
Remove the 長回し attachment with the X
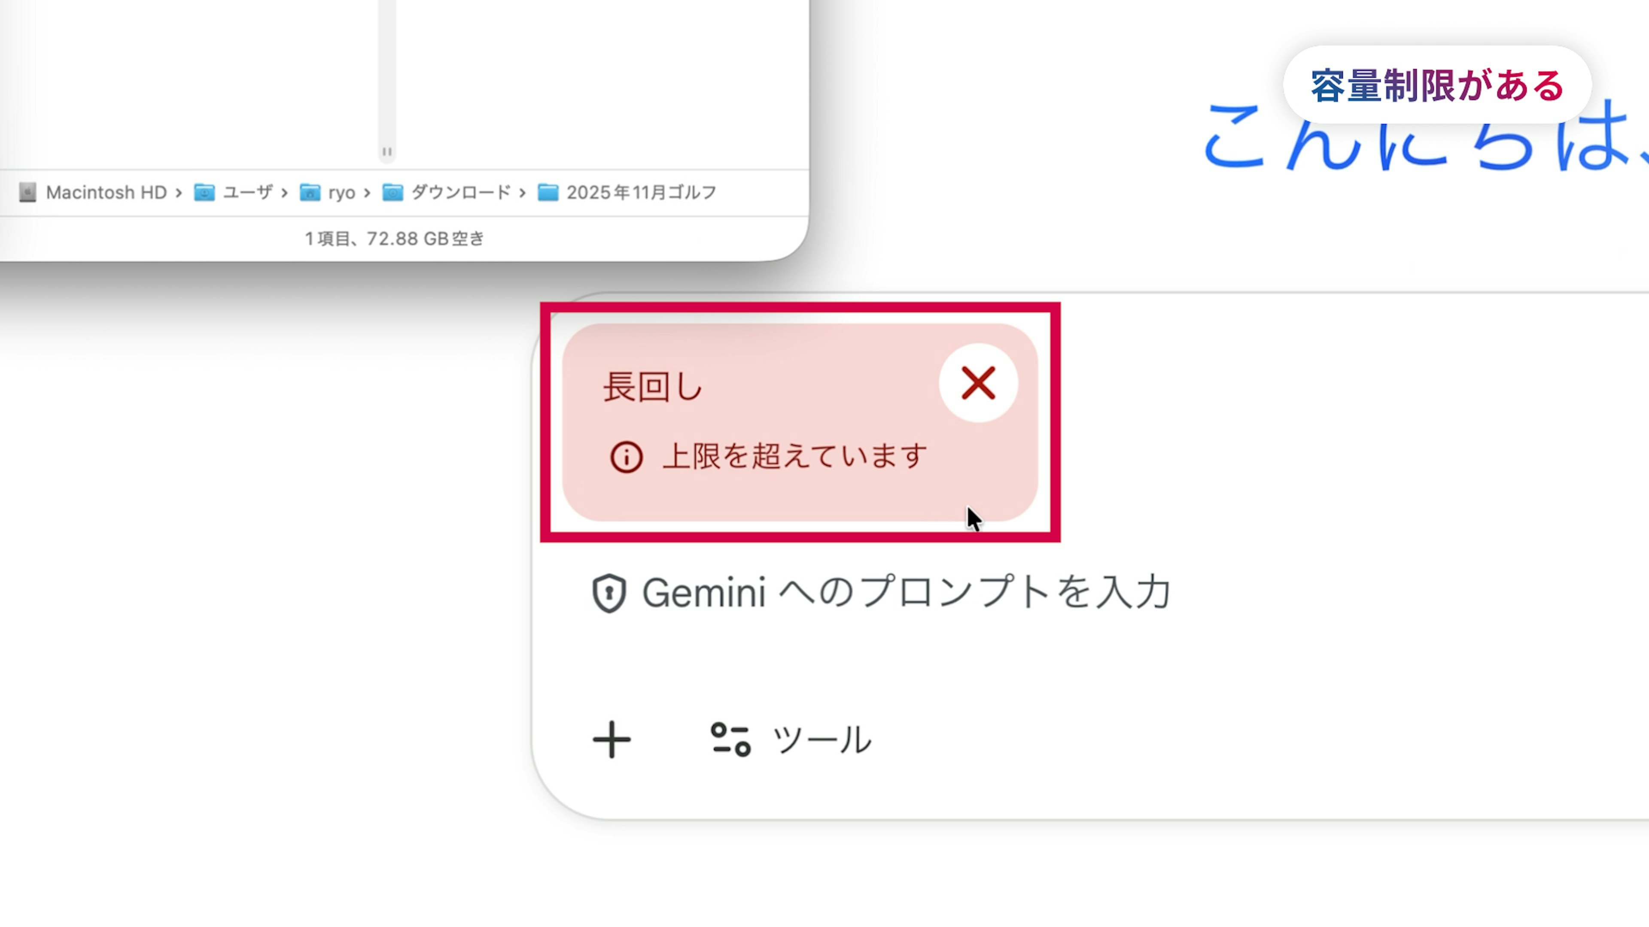(977, 383)
